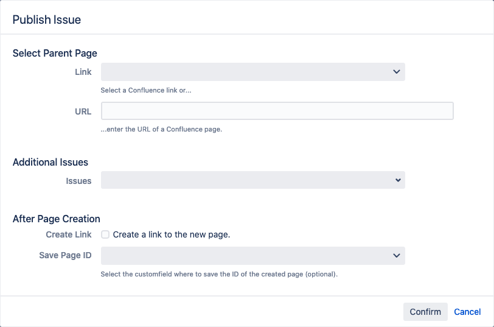Click the 'Create Link' field label
Screen dimensions: 494x327
(x=69, y=234)
